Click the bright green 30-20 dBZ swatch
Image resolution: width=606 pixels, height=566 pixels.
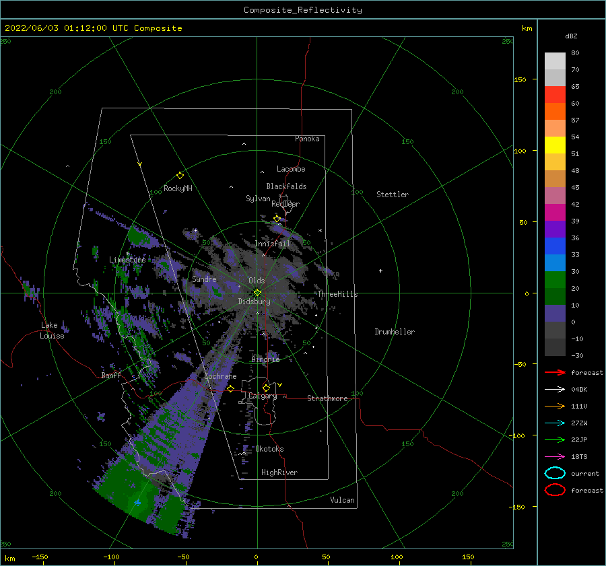click(x=555, y=280)
